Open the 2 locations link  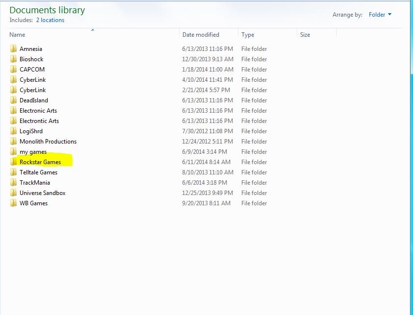(x=50, y=20)
